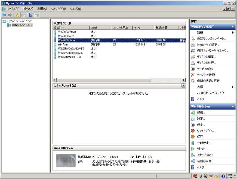Select Win2008r2vm virtual machine row
This screenshot has height=179, width=237.
point(119,40)
